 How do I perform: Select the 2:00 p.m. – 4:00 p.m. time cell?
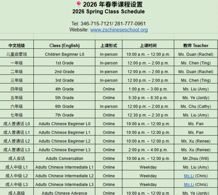point(148,148)
